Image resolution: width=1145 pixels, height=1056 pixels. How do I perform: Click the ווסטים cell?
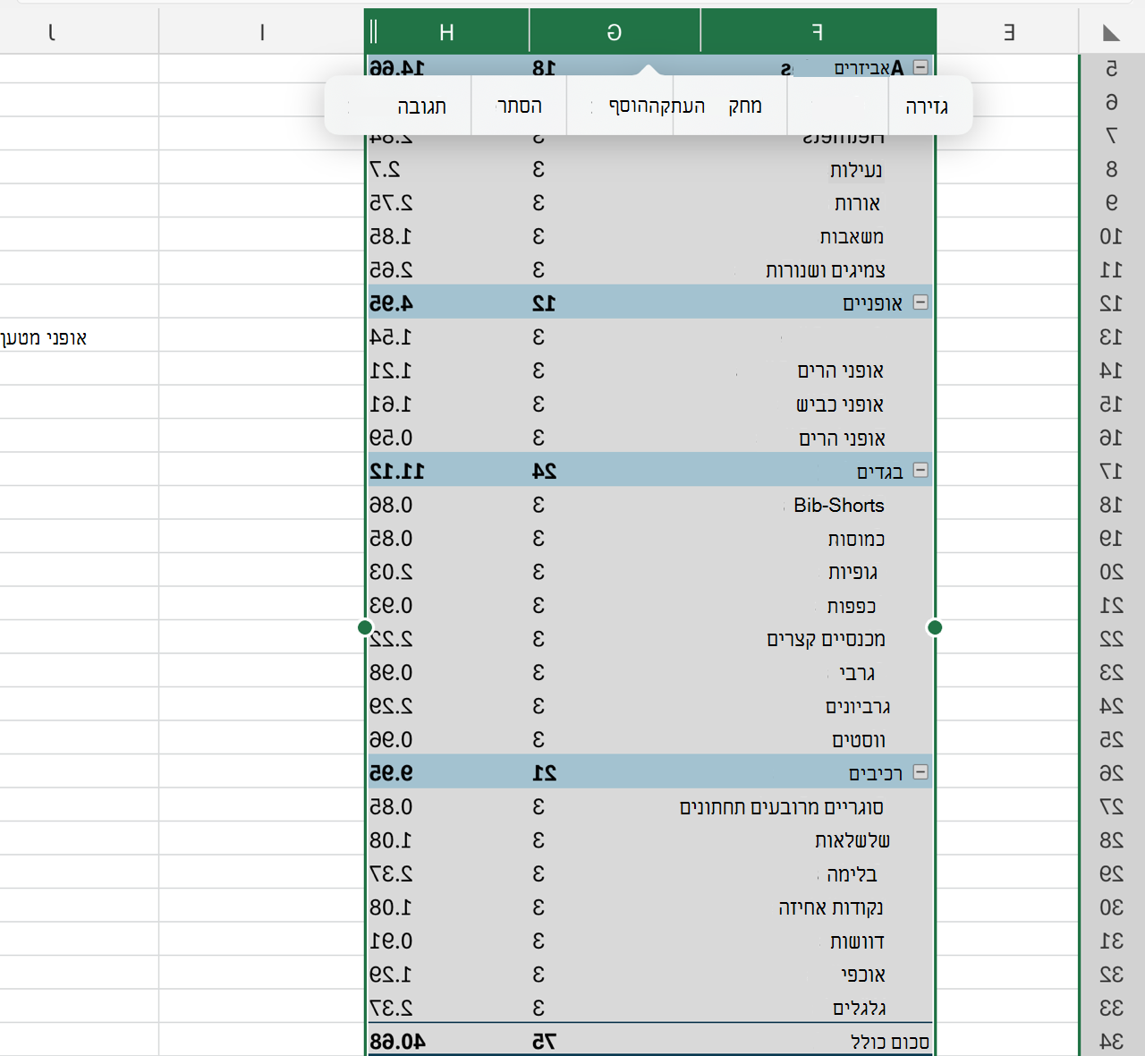[859, 740]
